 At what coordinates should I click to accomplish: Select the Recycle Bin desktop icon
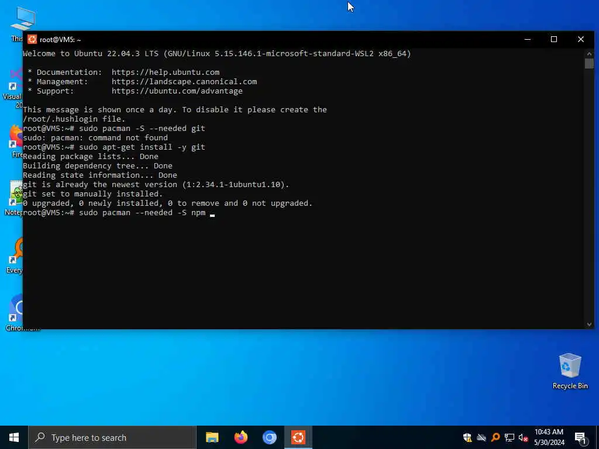[x=570, y=371]
